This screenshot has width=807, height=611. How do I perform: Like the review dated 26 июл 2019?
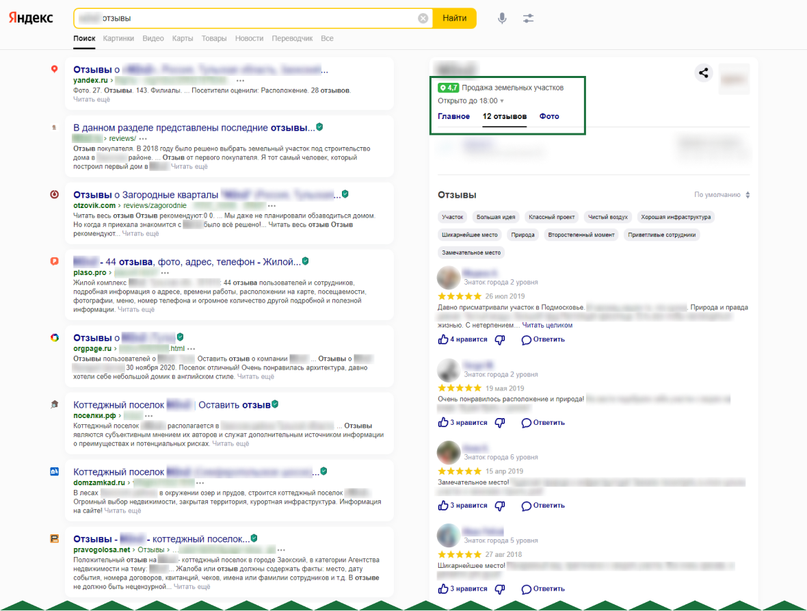[x=443, y=339]
